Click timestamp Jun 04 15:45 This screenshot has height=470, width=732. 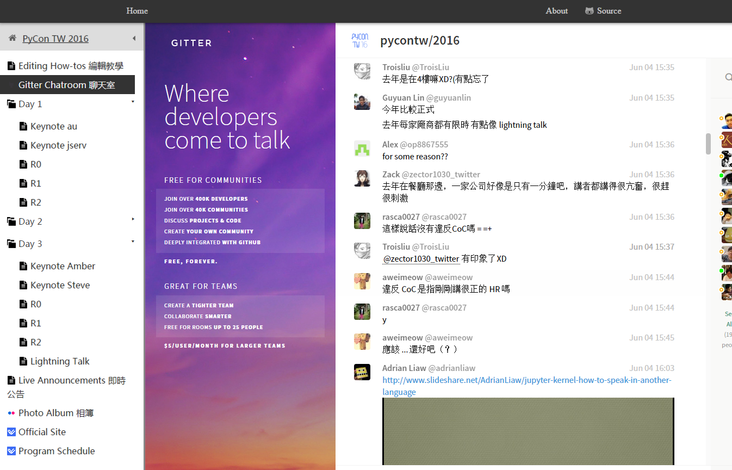[652, 338]
